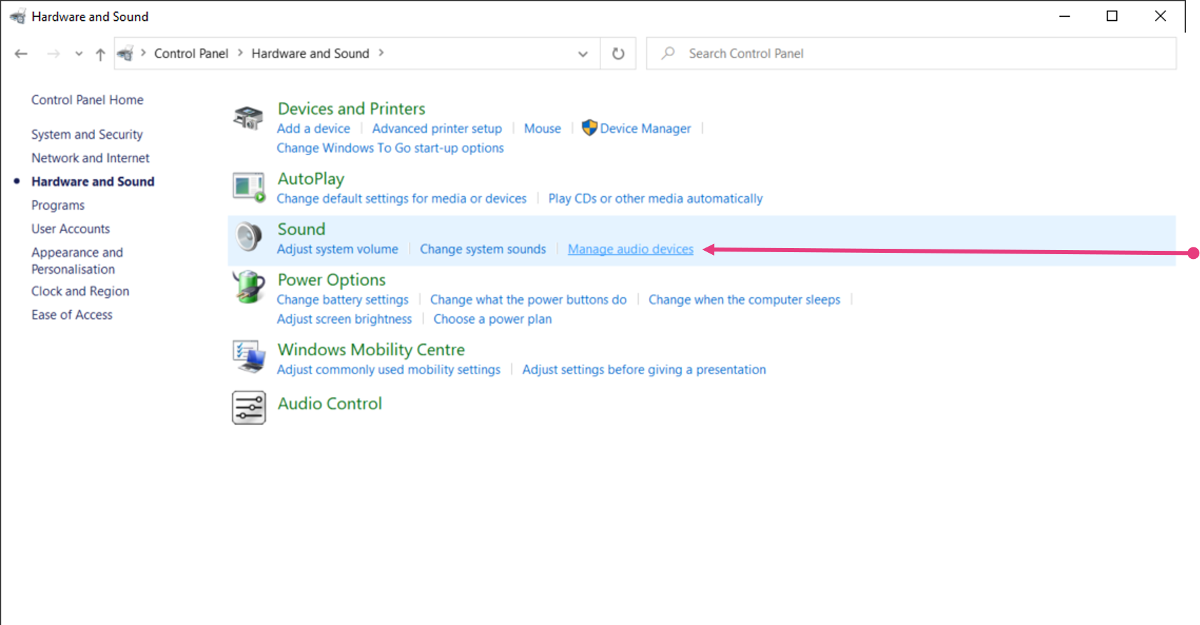Click the Sound speaker icon
1200x625 pixels.
tap(248, 237)
